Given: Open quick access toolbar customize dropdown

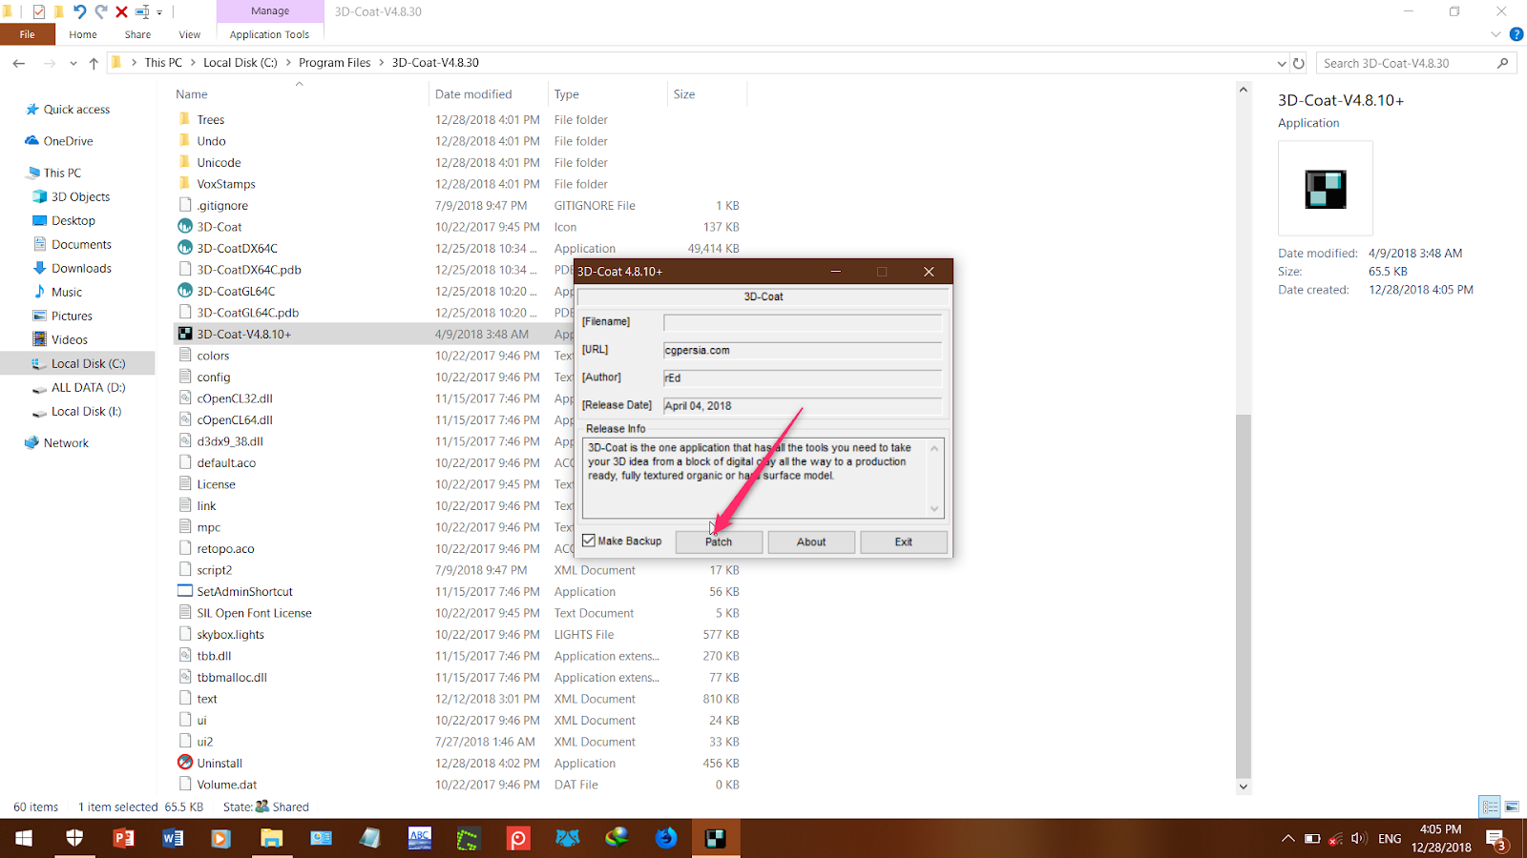Looking at the screenshot, I should pos(159,12).
